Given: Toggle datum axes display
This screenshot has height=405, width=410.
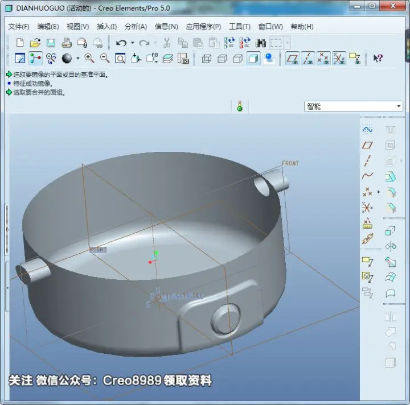Looking at the screenshot, I should click(308, 58).
